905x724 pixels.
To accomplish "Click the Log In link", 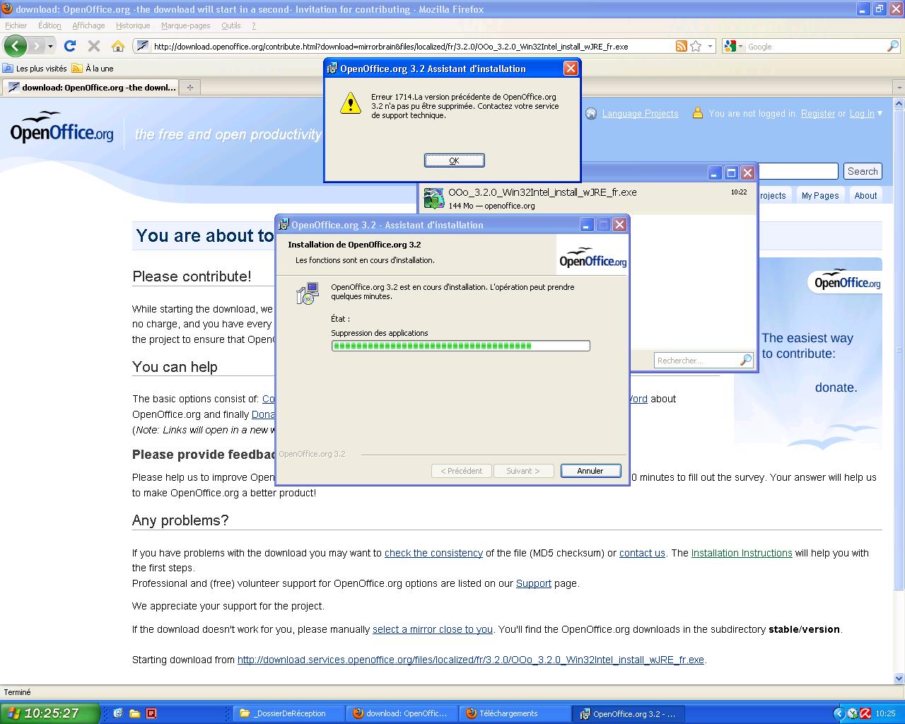I will coord(862,114).
